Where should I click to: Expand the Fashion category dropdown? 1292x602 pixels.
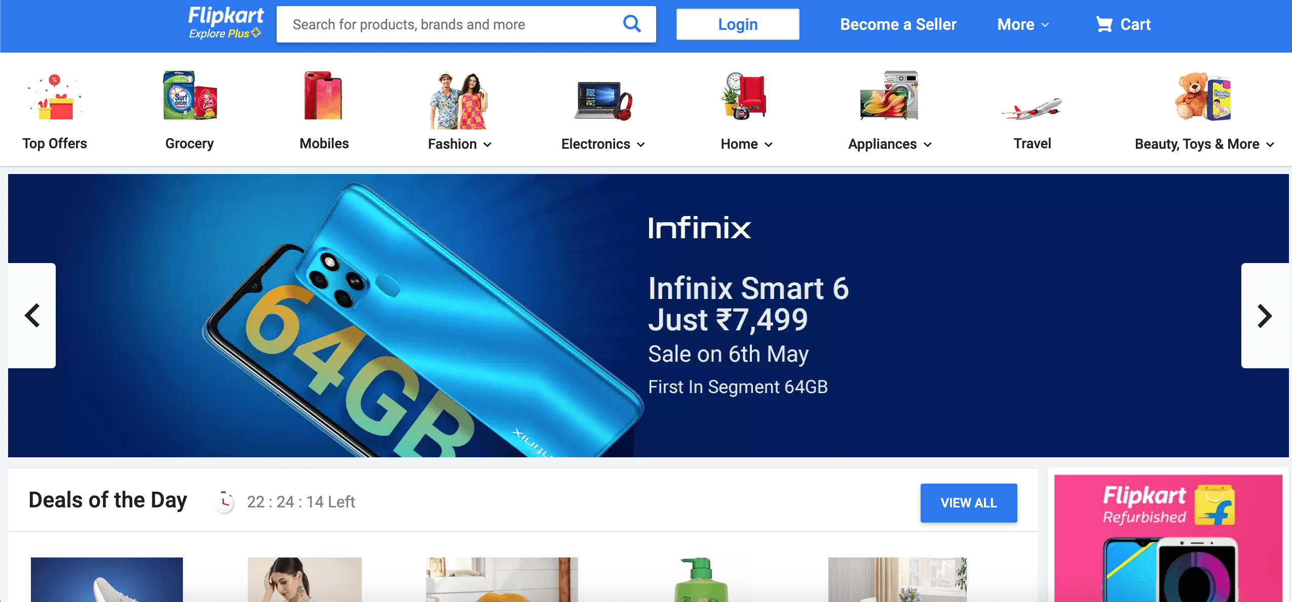[460, 144]
